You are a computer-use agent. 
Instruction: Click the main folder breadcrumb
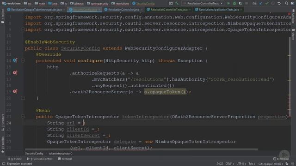(40, 3)
